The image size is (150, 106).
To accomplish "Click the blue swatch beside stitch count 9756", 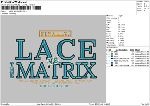I will point(112,56).
